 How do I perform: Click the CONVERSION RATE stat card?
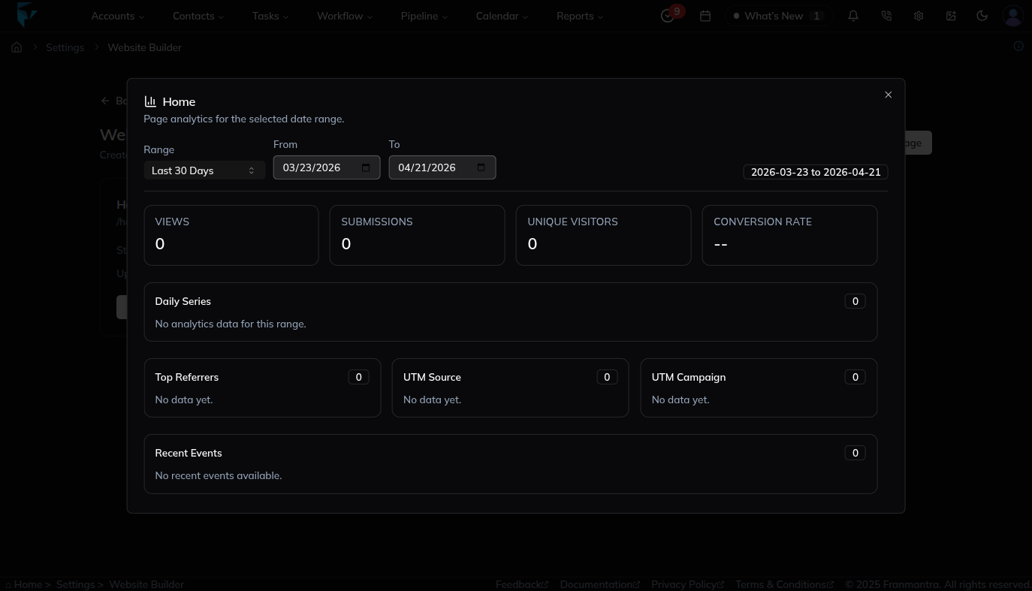tap(789, 235)
